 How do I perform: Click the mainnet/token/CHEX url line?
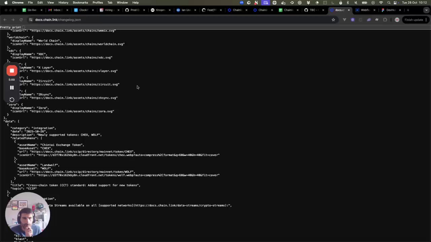[76, 152]
